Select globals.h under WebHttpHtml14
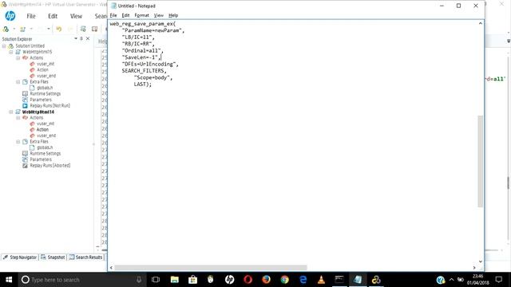511x287 pixels. point(45,147)
